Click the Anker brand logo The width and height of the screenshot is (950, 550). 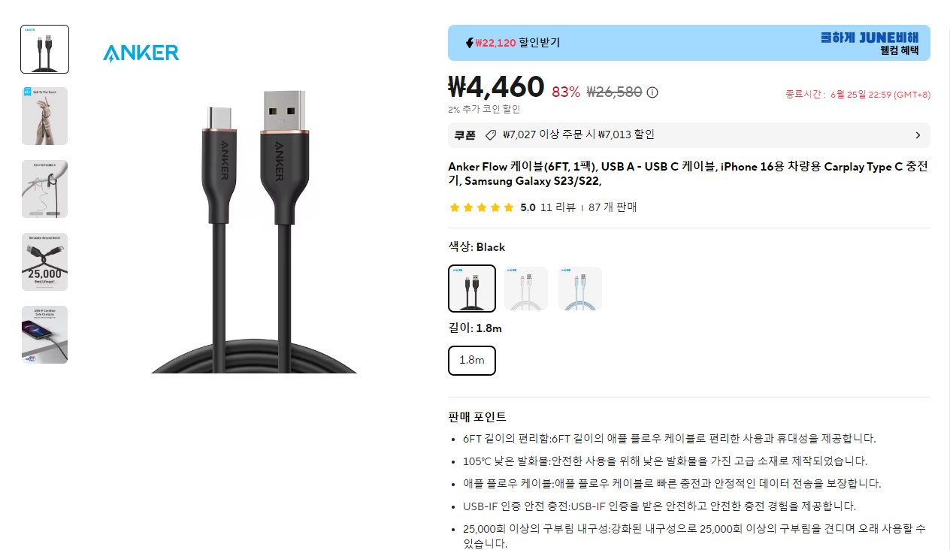tap(141, 53)
